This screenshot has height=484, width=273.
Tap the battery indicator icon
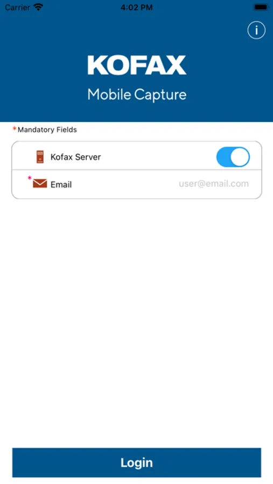(x=261, y=7)
